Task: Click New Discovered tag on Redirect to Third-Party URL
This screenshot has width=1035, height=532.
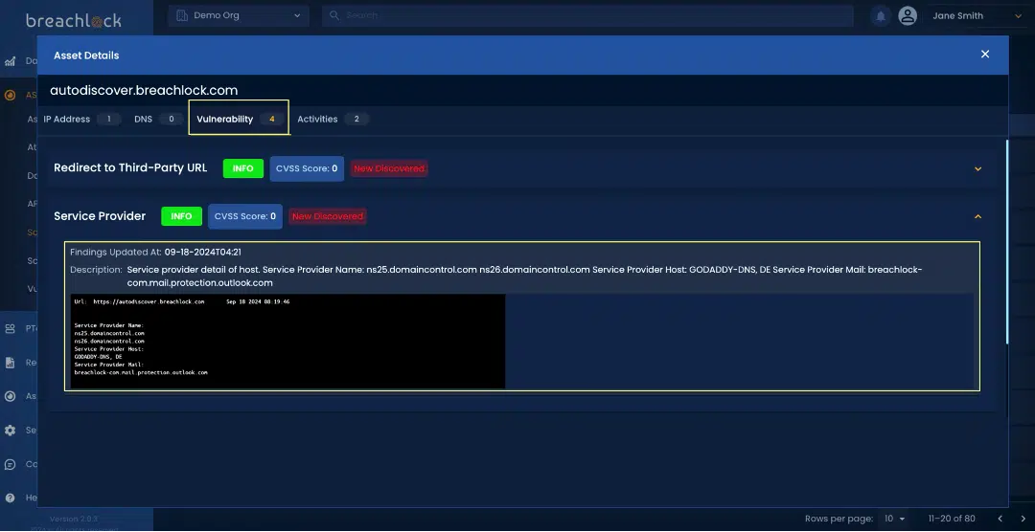Action: (389, 168)
